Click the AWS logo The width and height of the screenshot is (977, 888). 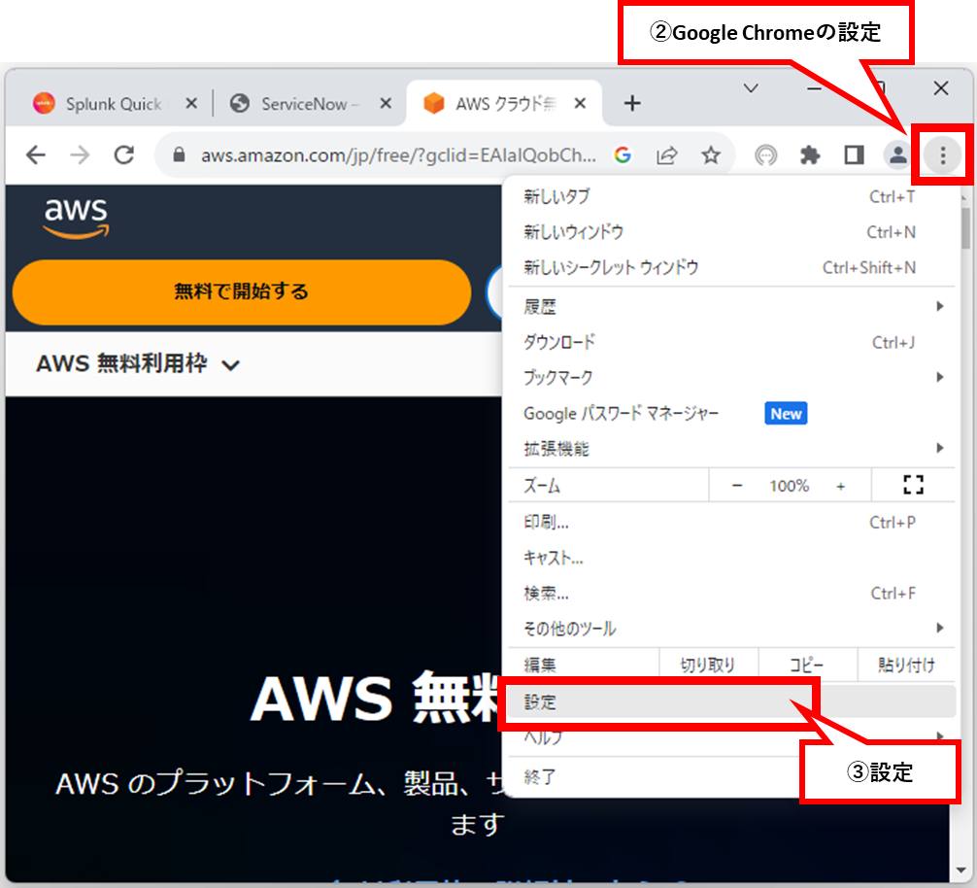[76, 218]
